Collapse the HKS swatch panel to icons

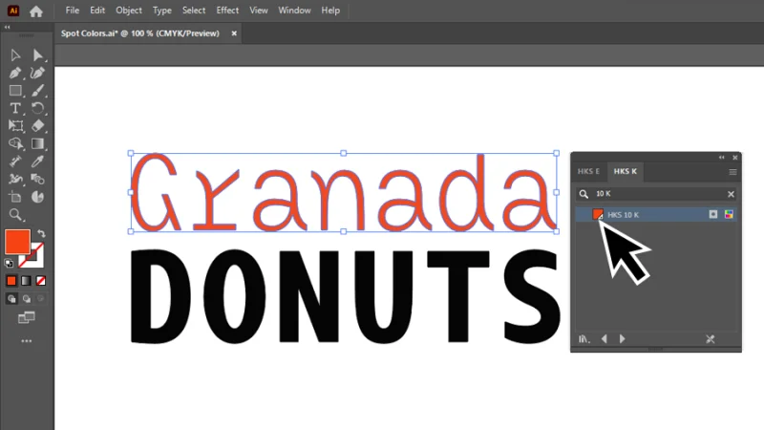click(722, 158)
